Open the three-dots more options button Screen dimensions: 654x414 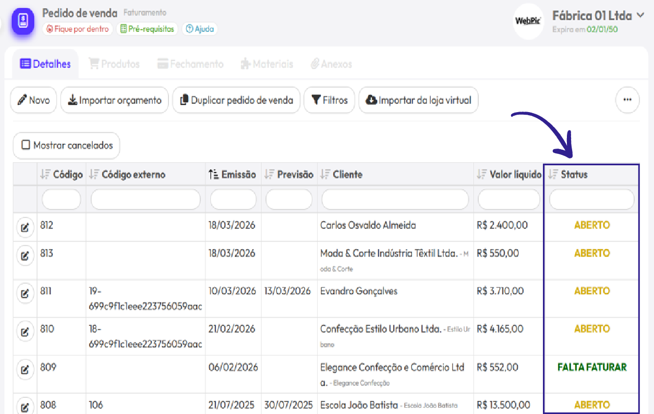point(627,100)
